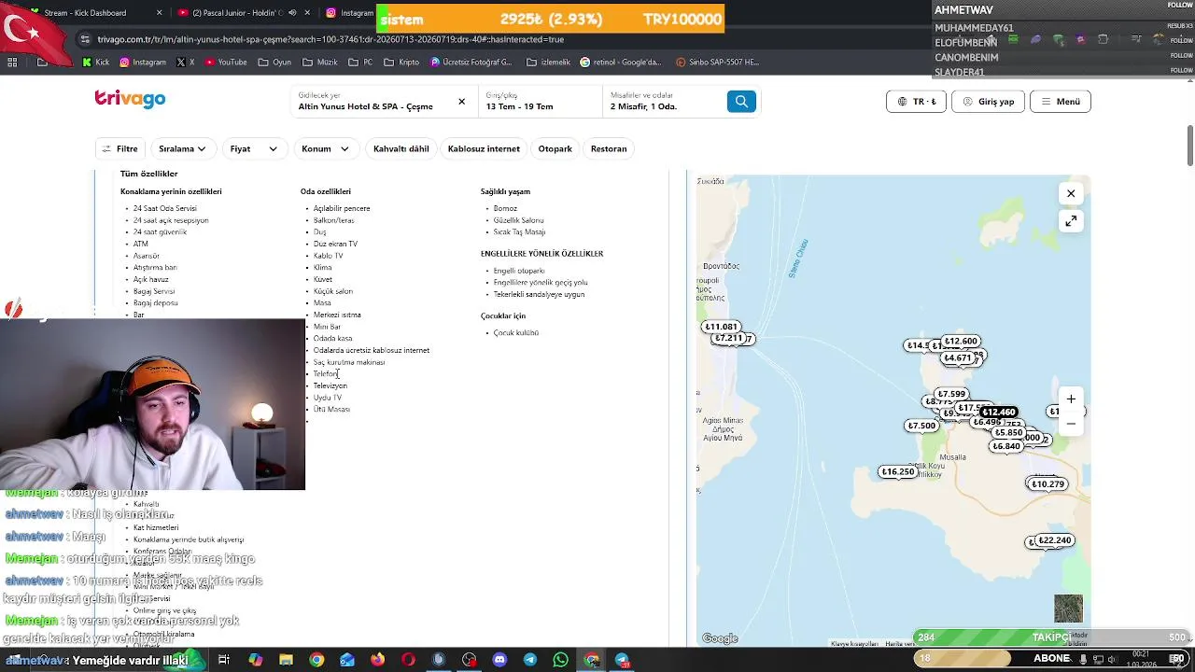This screenshot has height=672, width=1195.
Task: Zoom in on the map with plus
Action: (x=1071, y=399)
